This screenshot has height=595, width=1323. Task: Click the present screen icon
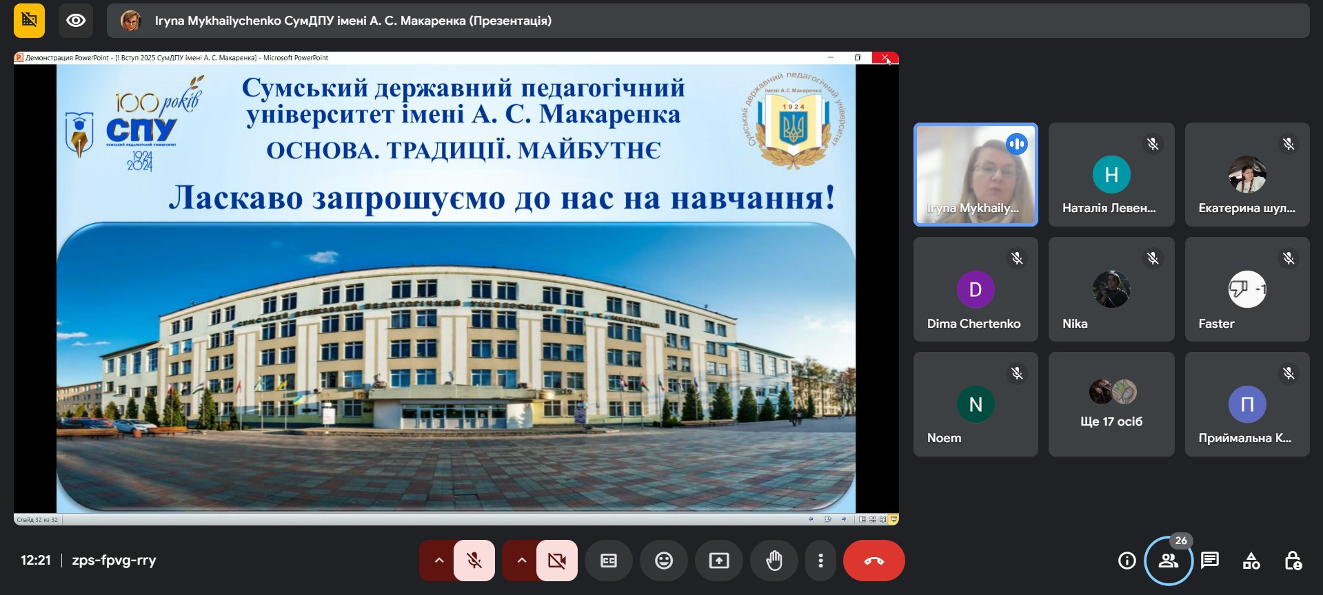point(719,561)
